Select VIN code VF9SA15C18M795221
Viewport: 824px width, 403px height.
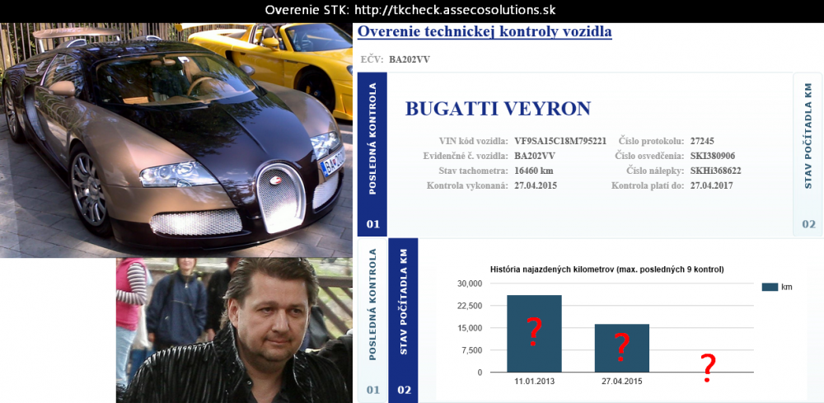[x=560, y=142]
